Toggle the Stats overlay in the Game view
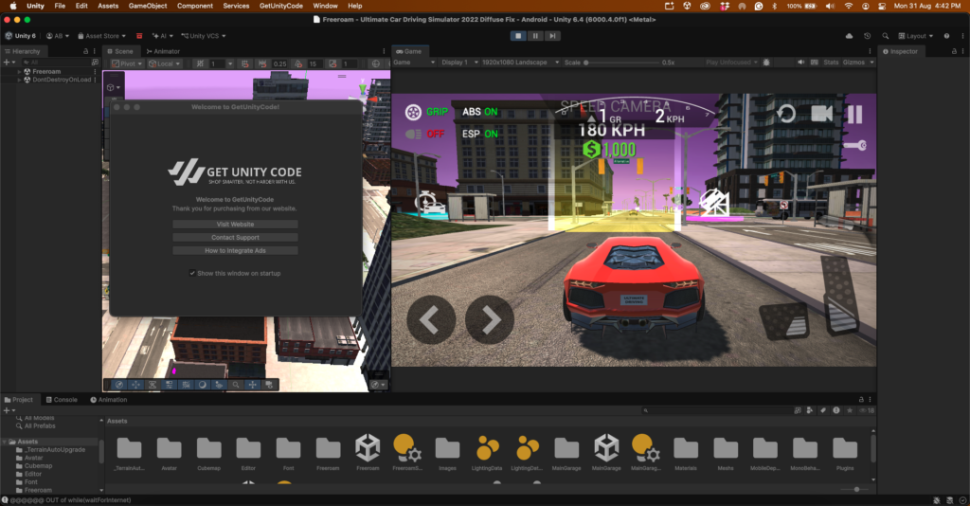970x506 pixels. point(831,63)
